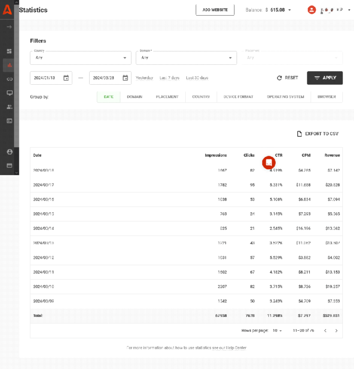Expand the sidebar with the arrow icon

coord(9,27)
